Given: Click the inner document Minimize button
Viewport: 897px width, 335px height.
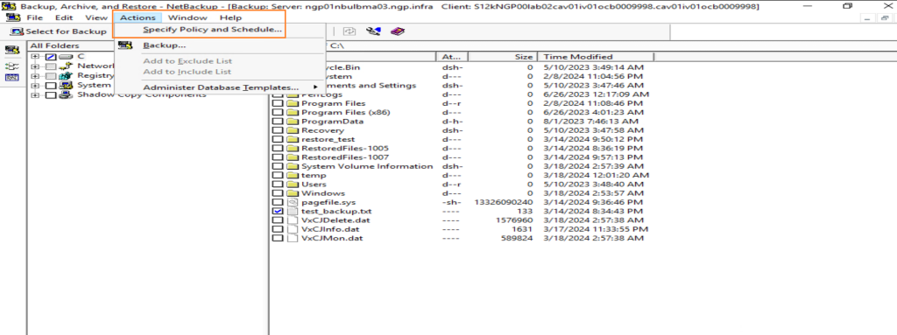Looking at the screenshot, I should (868, 18).
